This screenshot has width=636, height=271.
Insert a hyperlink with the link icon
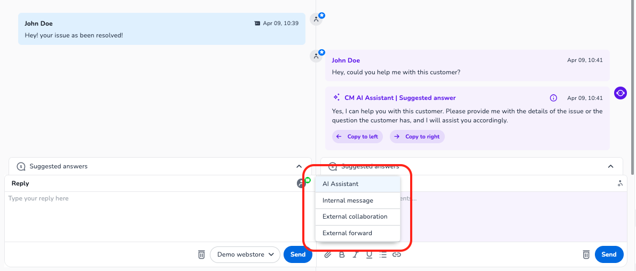(397, 254)
